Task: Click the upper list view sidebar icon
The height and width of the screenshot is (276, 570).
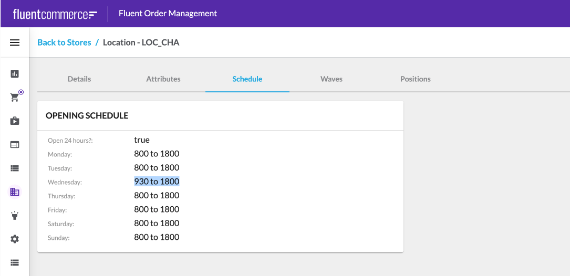Action: [x=15, y=168]
